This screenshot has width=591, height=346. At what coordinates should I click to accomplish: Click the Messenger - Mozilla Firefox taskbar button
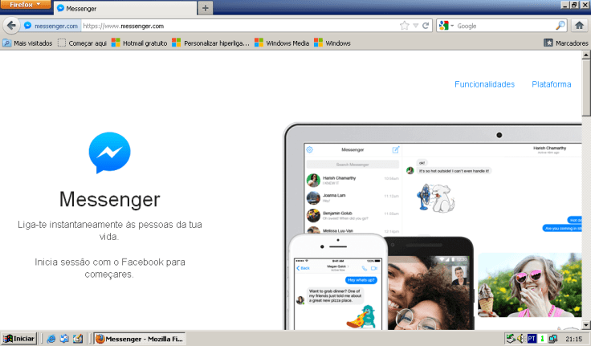click(139, 339)
